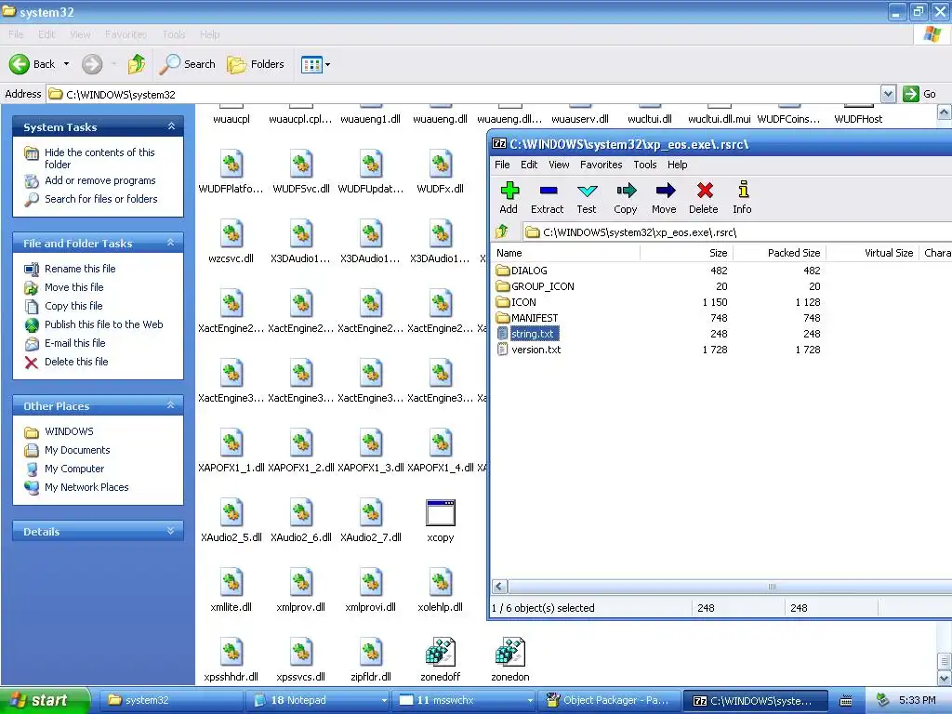Click the 7-Zip horizontal scrollbar thumb
This screenshot has width=952, height=714.
point(772,587)
